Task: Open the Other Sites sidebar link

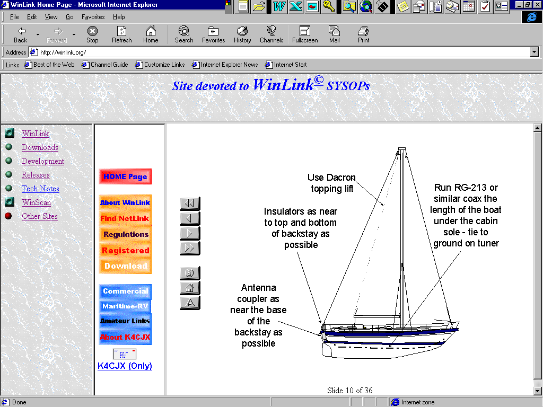Action: 40,216
